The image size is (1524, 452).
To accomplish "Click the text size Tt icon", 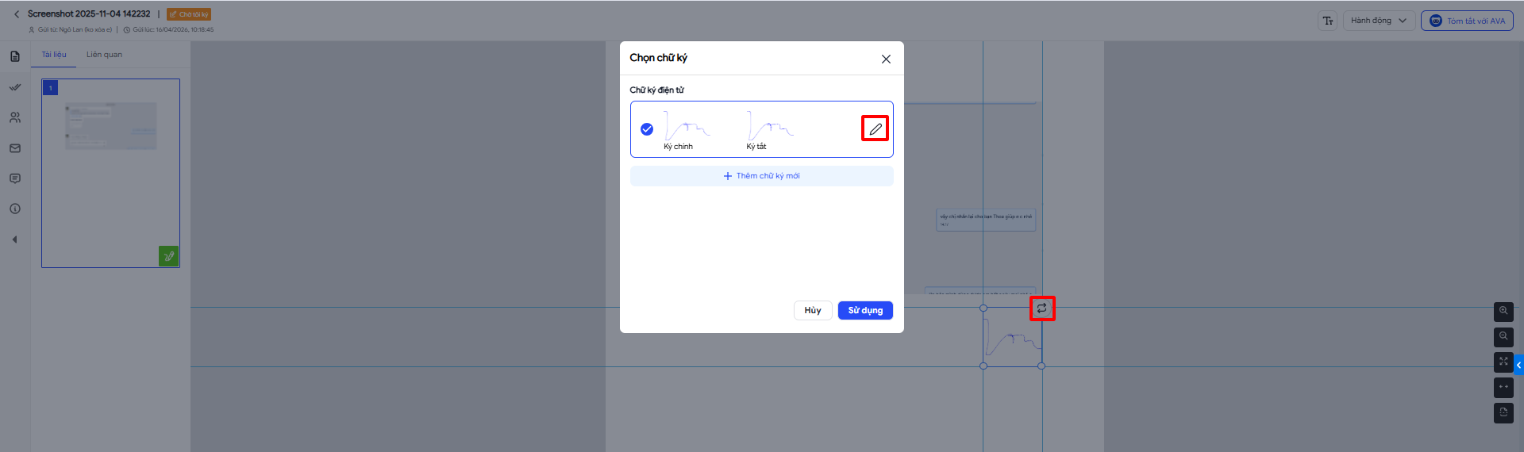I will (x=1328, y=21).
